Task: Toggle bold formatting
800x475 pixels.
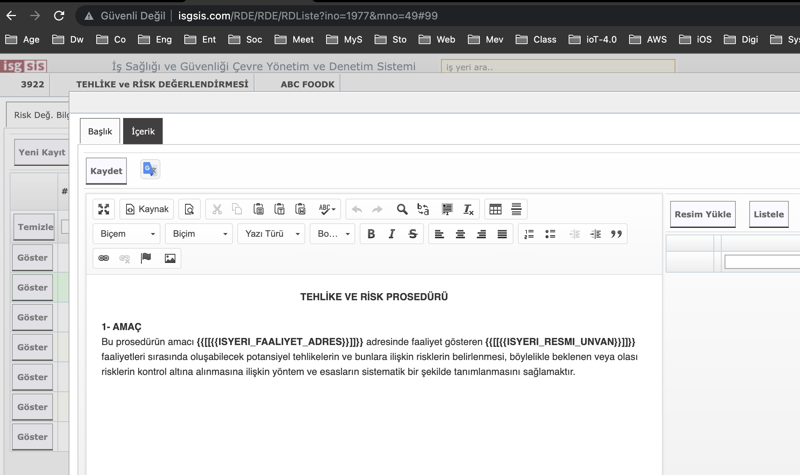Action: (371, 234)
